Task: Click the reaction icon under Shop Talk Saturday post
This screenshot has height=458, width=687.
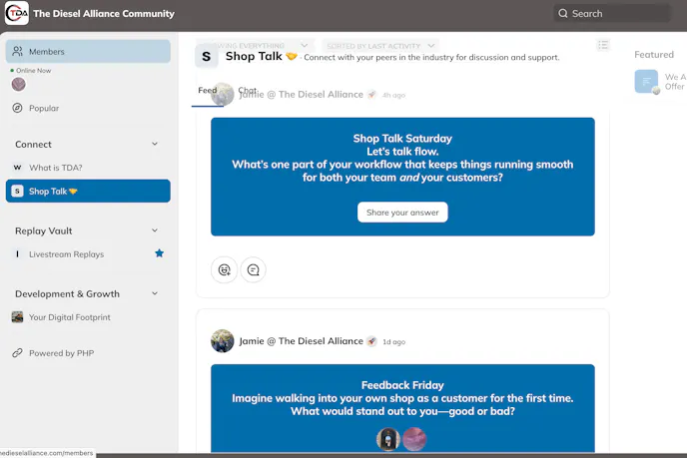Action: click(224, 269)
